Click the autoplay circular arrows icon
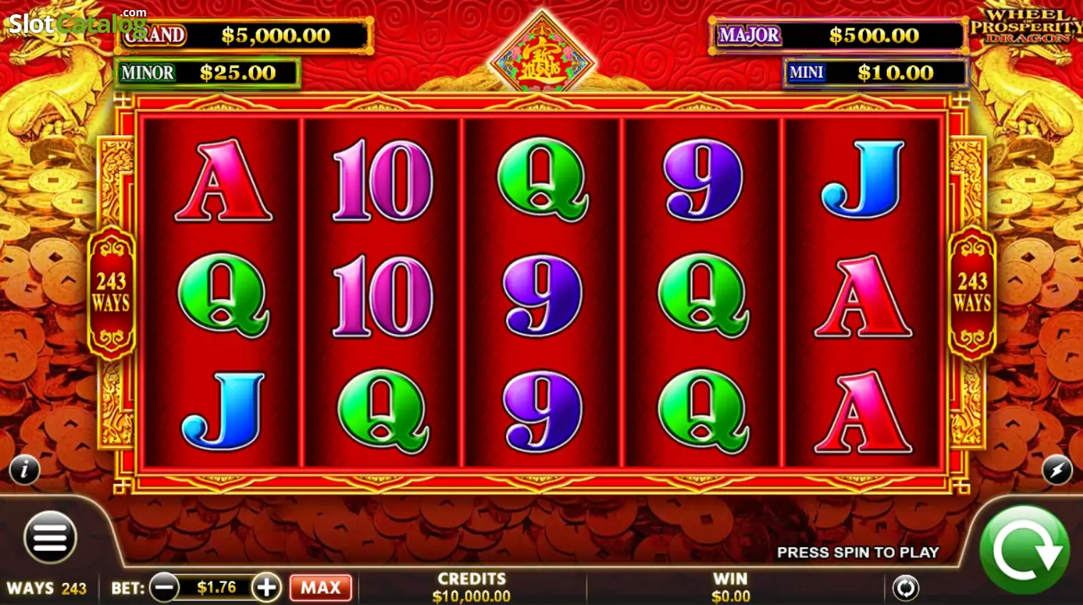 [x=905, y=589]
